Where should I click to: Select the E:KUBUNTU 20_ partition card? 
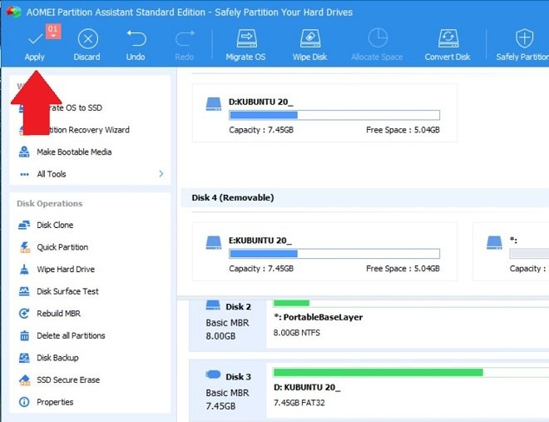pyautogui.click(x=324, y=252)
